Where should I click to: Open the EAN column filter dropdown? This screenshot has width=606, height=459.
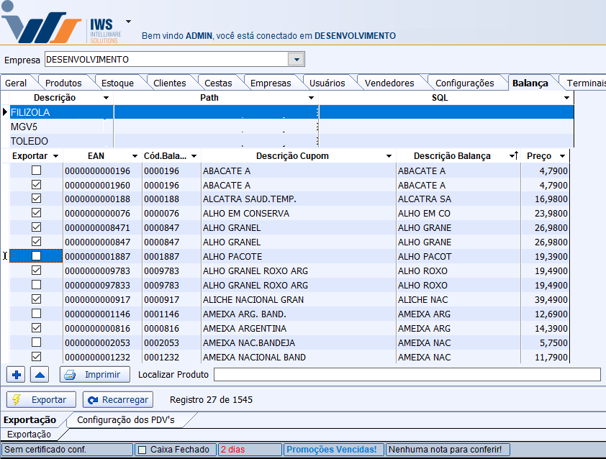(x=134, y=156)
